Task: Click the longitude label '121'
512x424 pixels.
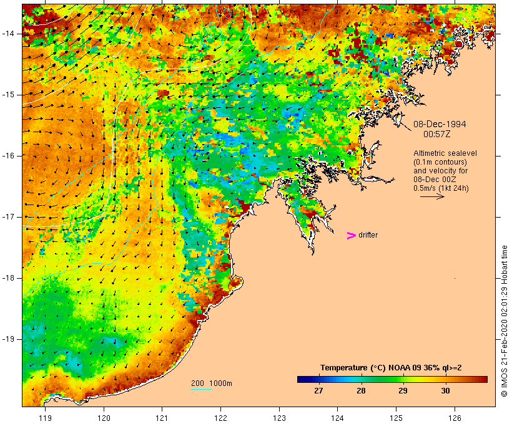Action: pos(162,418)
